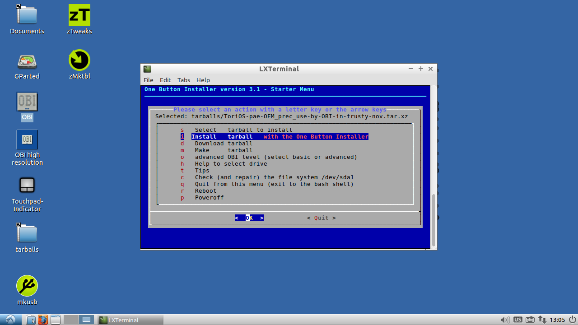Launch Firefox from the taskbar

click(x=43, y=320)
